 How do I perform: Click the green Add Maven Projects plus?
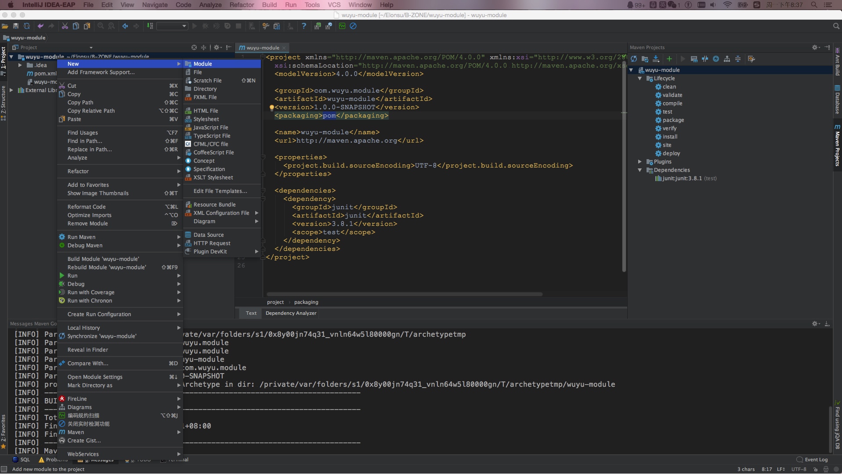coord(669,59)
